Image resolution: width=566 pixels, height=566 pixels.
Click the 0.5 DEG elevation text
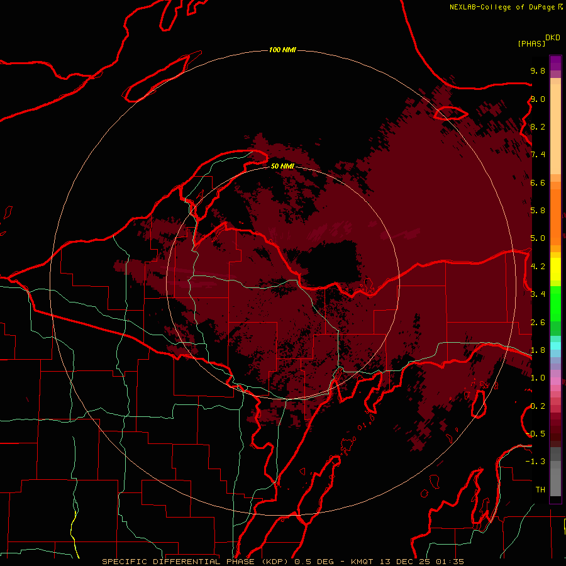click(314, 562)
